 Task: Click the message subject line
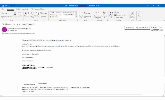click(18, 24)
